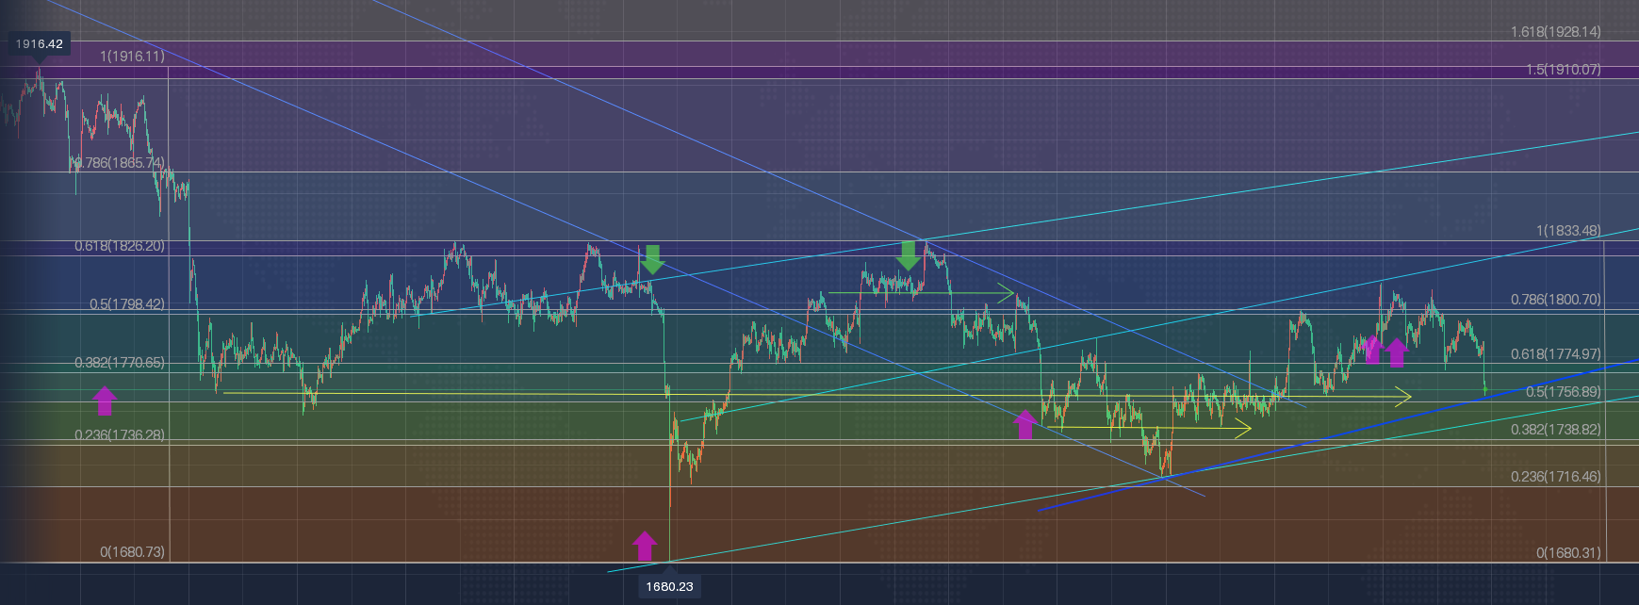Screen dimensions: 1639x605
Task: Click the 1.618(1928.14) extension label
Action: (x=1555, y=32)
